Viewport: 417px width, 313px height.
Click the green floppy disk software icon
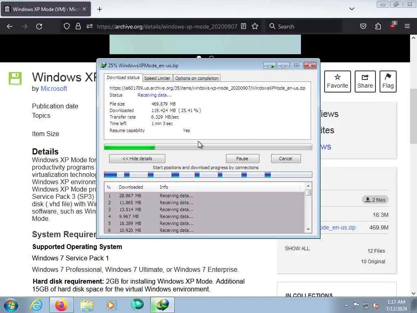point(15,78)
